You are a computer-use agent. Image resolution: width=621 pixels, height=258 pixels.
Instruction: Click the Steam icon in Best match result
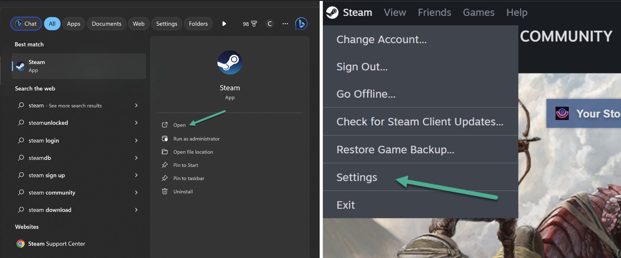click(21, 66)
